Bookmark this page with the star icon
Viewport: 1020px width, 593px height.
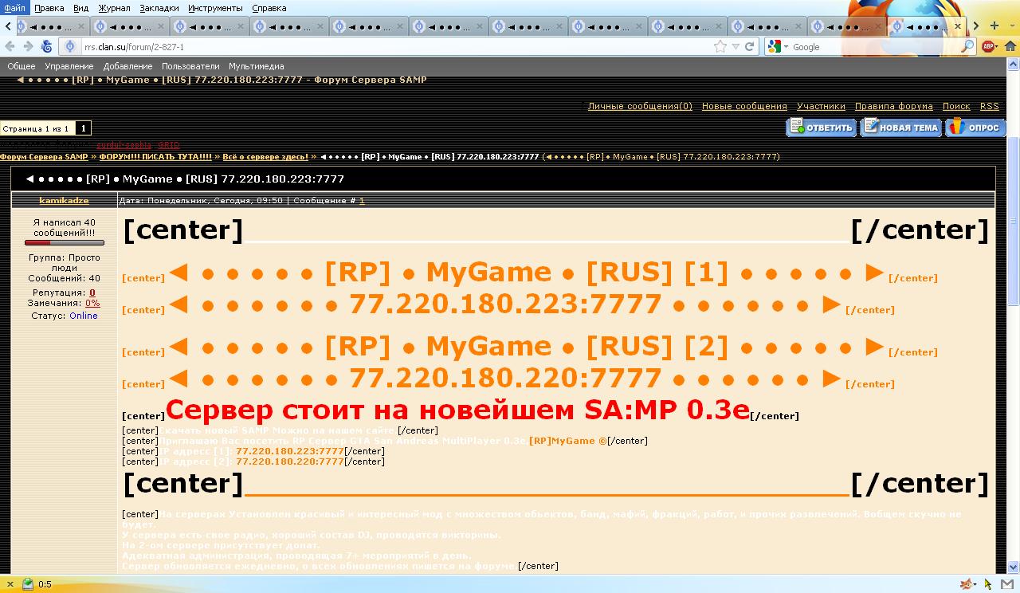720,47
